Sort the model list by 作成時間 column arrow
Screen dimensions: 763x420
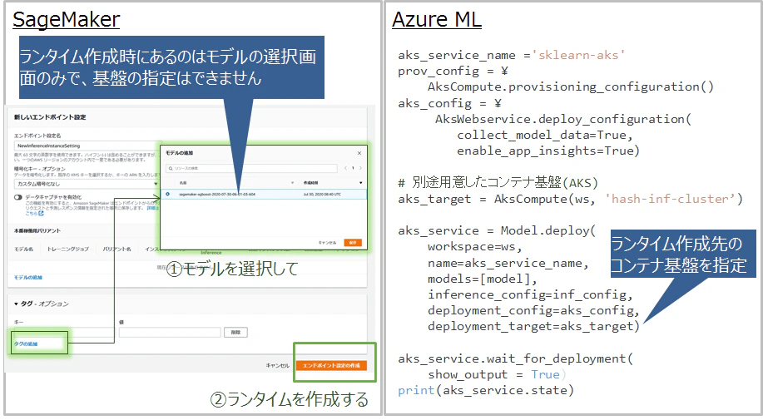[x=360, y=183]
